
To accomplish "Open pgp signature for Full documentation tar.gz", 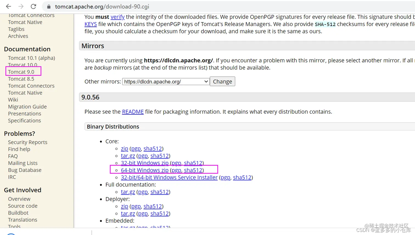I will pyautogui.click(x=143, y=192).
